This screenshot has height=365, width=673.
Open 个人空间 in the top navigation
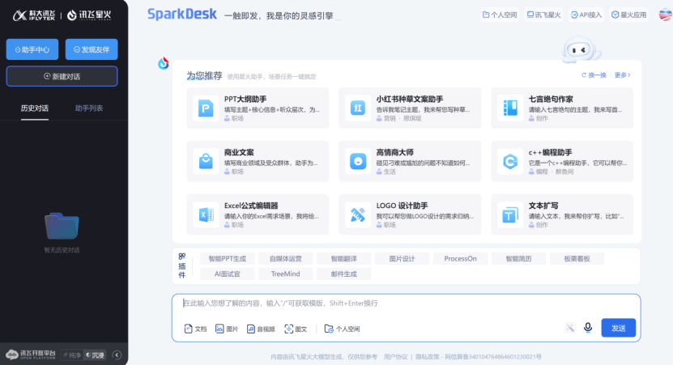tap(500, 15)
